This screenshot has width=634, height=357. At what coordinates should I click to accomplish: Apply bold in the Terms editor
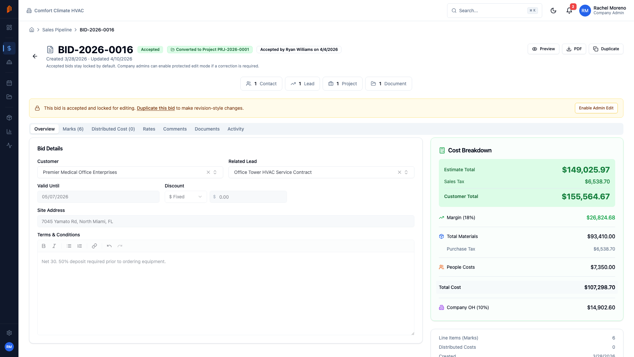coord(43,246)
